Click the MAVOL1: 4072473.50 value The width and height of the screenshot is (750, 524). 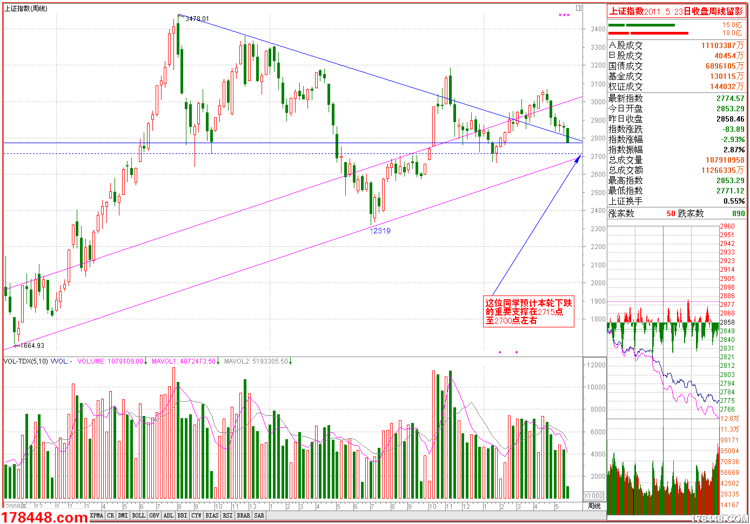tap(184, 361)
